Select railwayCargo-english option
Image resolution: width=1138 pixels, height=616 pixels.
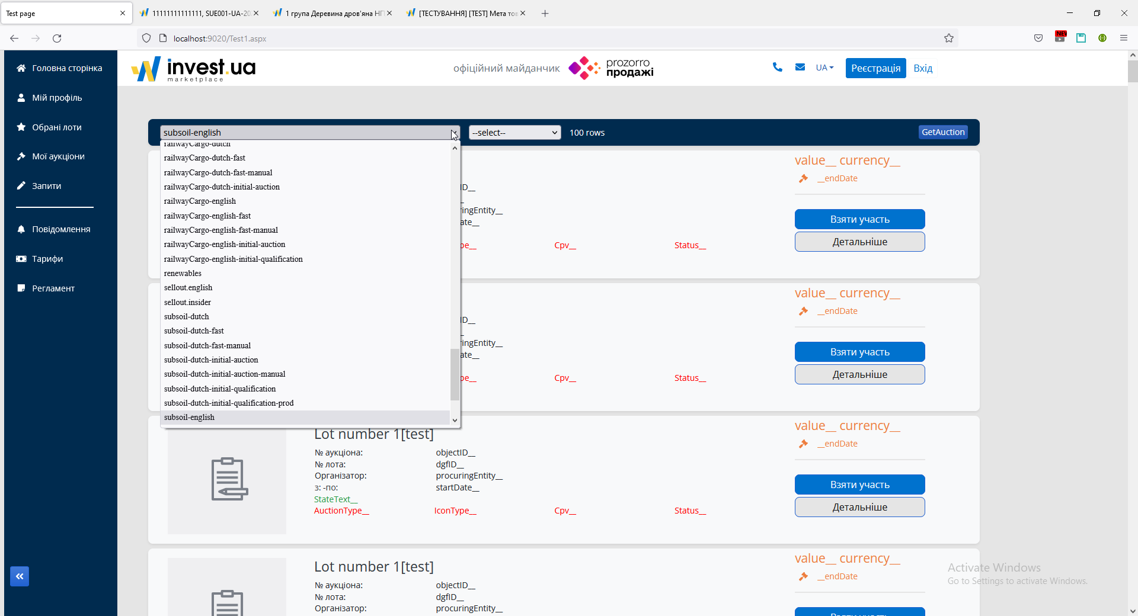(x=305, y=201)
